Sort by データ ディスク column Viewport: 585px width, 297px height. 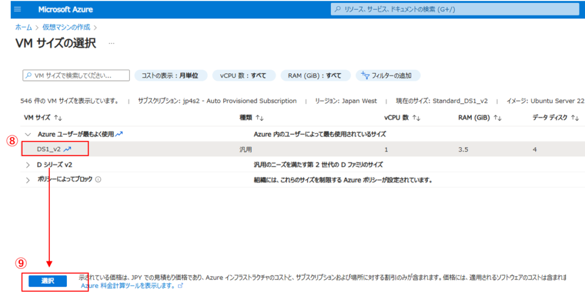[555, 118]
